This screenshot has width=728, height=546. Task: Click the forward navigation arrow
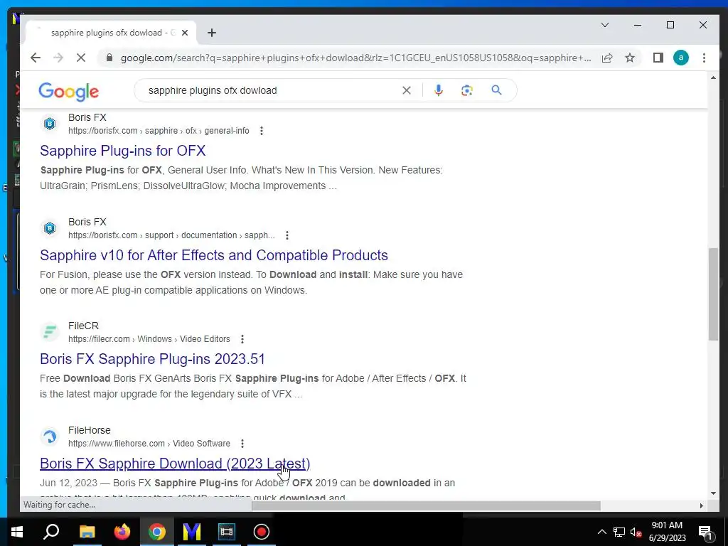coord(58,58)
